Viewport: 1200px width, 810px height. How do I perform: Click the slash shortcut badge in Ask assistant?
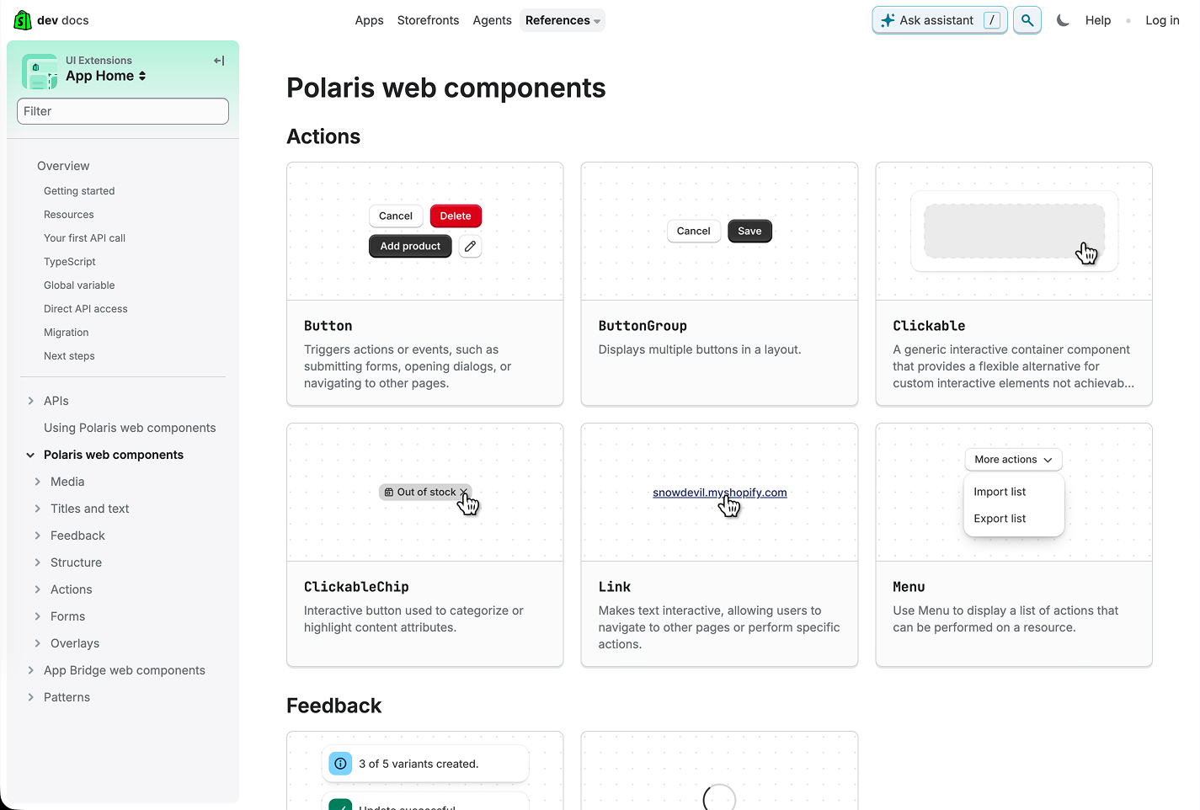coord(993,19)
